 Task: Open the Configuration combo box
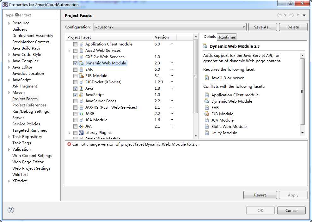170,27
